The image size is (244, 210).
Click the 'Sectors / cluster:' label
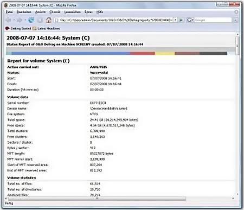click(x=20, y=142)
